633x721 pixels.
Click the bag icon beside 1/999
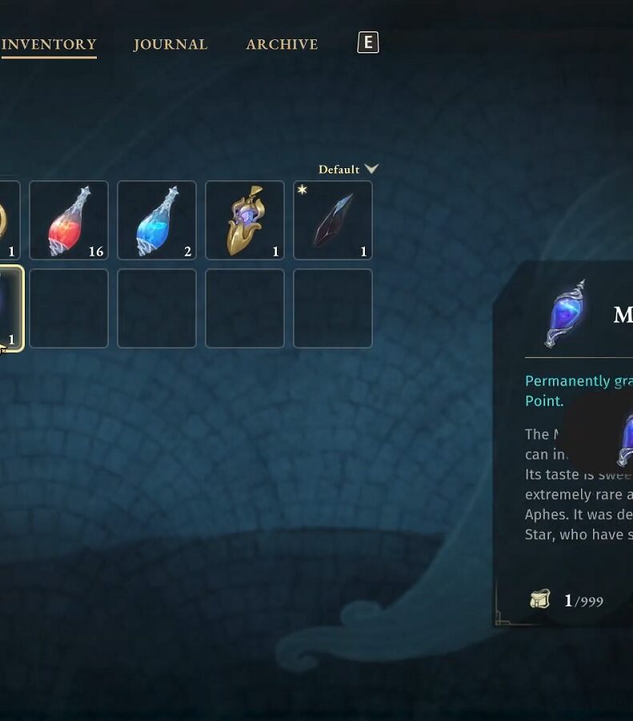(x=539, y=598)
